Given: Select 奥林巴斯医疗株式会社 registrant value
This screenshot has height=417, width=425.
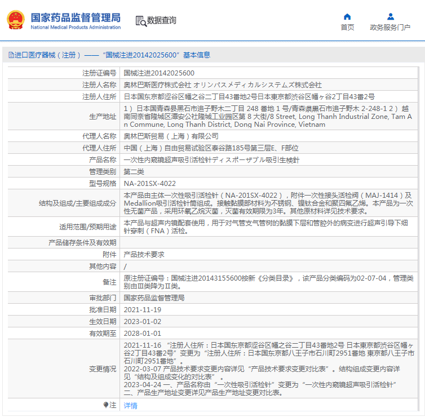Looking at the screenshot, I should [223, 85].
